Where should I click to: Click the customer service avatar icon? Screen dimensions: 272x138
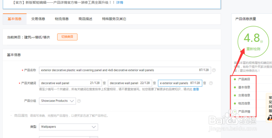click(x=269, y=118)
